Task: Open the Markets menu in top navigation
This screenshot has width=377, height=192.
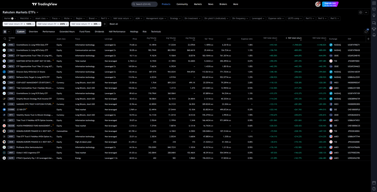Action: [x=198, y=4]
